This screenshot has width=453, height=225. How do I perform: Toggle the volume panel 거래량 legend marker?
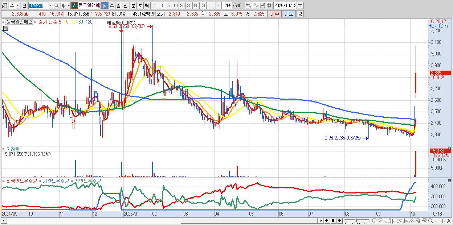(x=4, y=149)
